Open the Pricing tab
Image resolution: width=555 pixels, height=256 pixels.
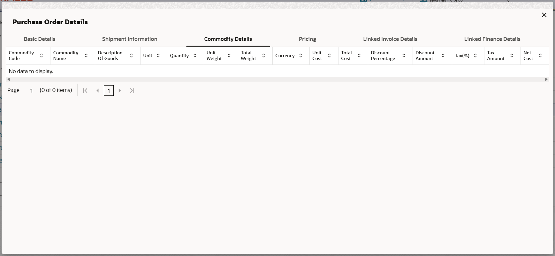tap(308, 39)
